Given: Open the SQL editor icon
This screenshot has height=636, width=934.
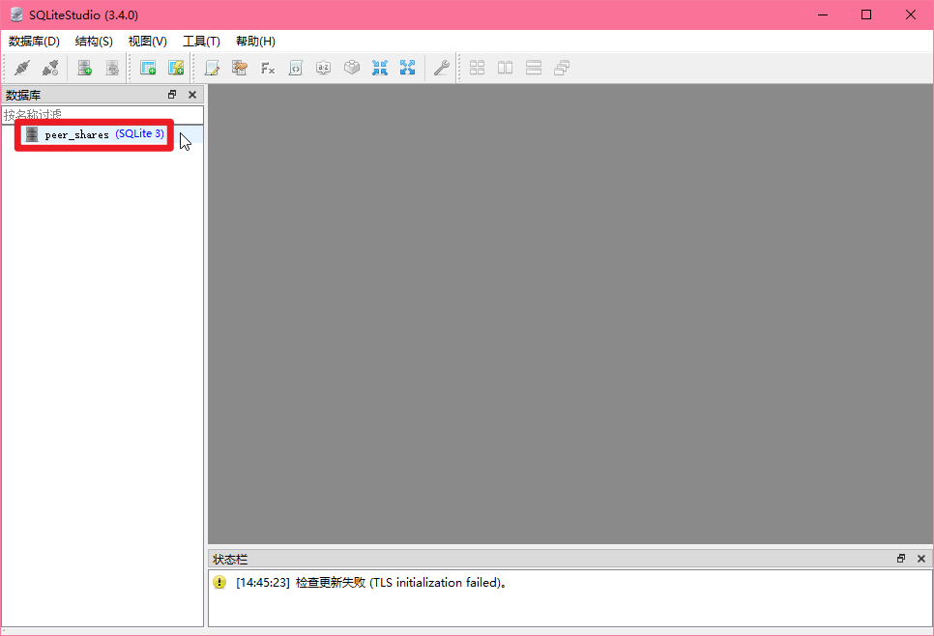Looking at the screenshot, I should [212, 68].
